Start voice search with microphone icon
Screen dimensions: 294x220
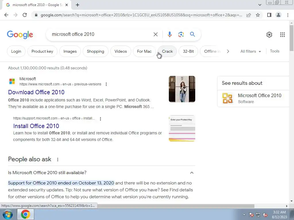click(169, 34)
